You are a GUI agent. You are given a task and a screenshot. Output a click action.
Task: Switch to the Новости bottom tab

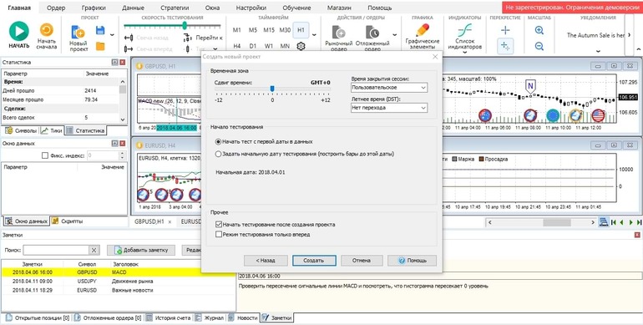click(244, 317)
